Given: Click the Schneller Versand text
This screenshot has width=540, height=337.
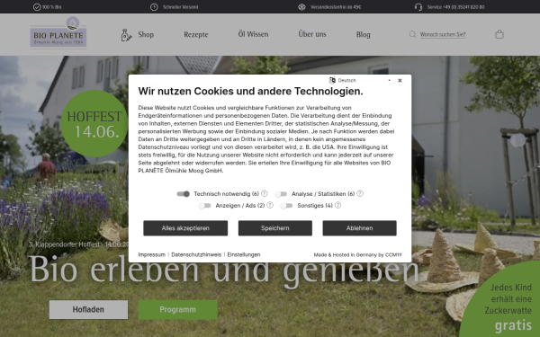Looking at the screenshot, I should 181,7.
